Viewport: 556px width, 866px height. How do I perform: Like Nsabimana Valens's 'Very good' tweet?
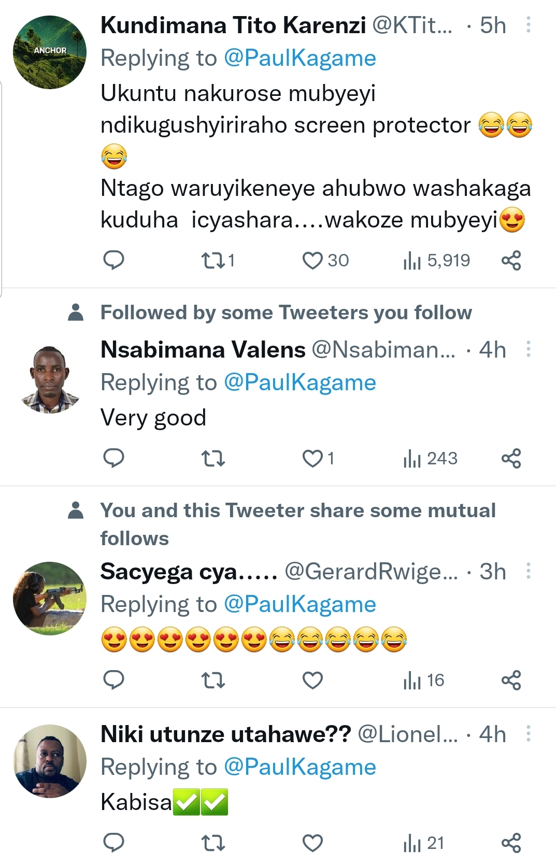(x=312, y=458)
